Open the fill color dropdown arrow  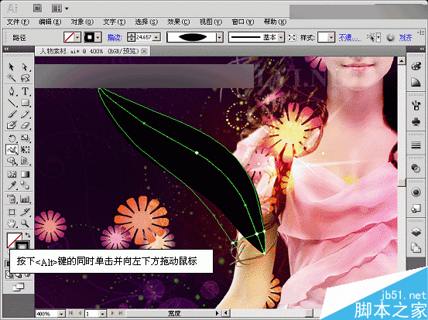[x=77, y=38]
